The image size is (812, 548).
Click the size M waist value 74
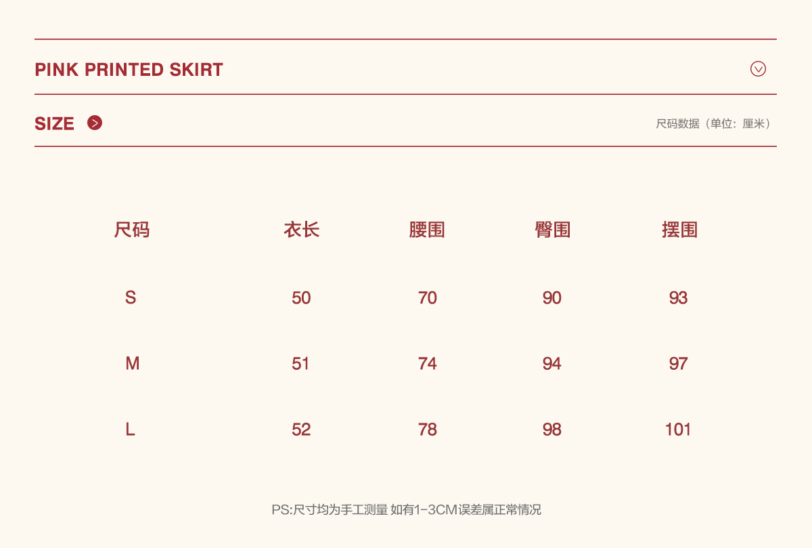click(427, 364)
